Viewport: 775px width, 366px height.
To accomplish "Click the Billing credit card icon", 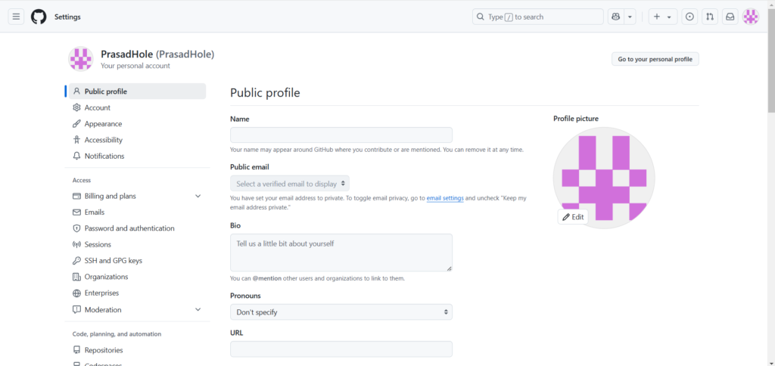I will (x=76, y=196).
